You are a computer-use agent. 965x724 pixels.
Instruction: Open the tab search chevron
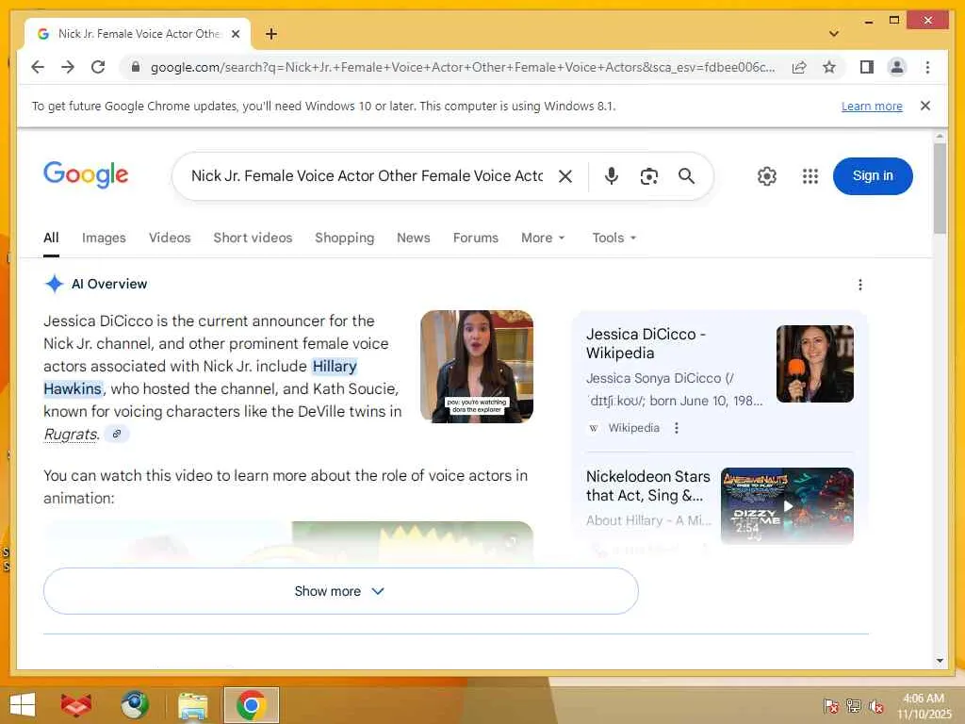[834, 34]
